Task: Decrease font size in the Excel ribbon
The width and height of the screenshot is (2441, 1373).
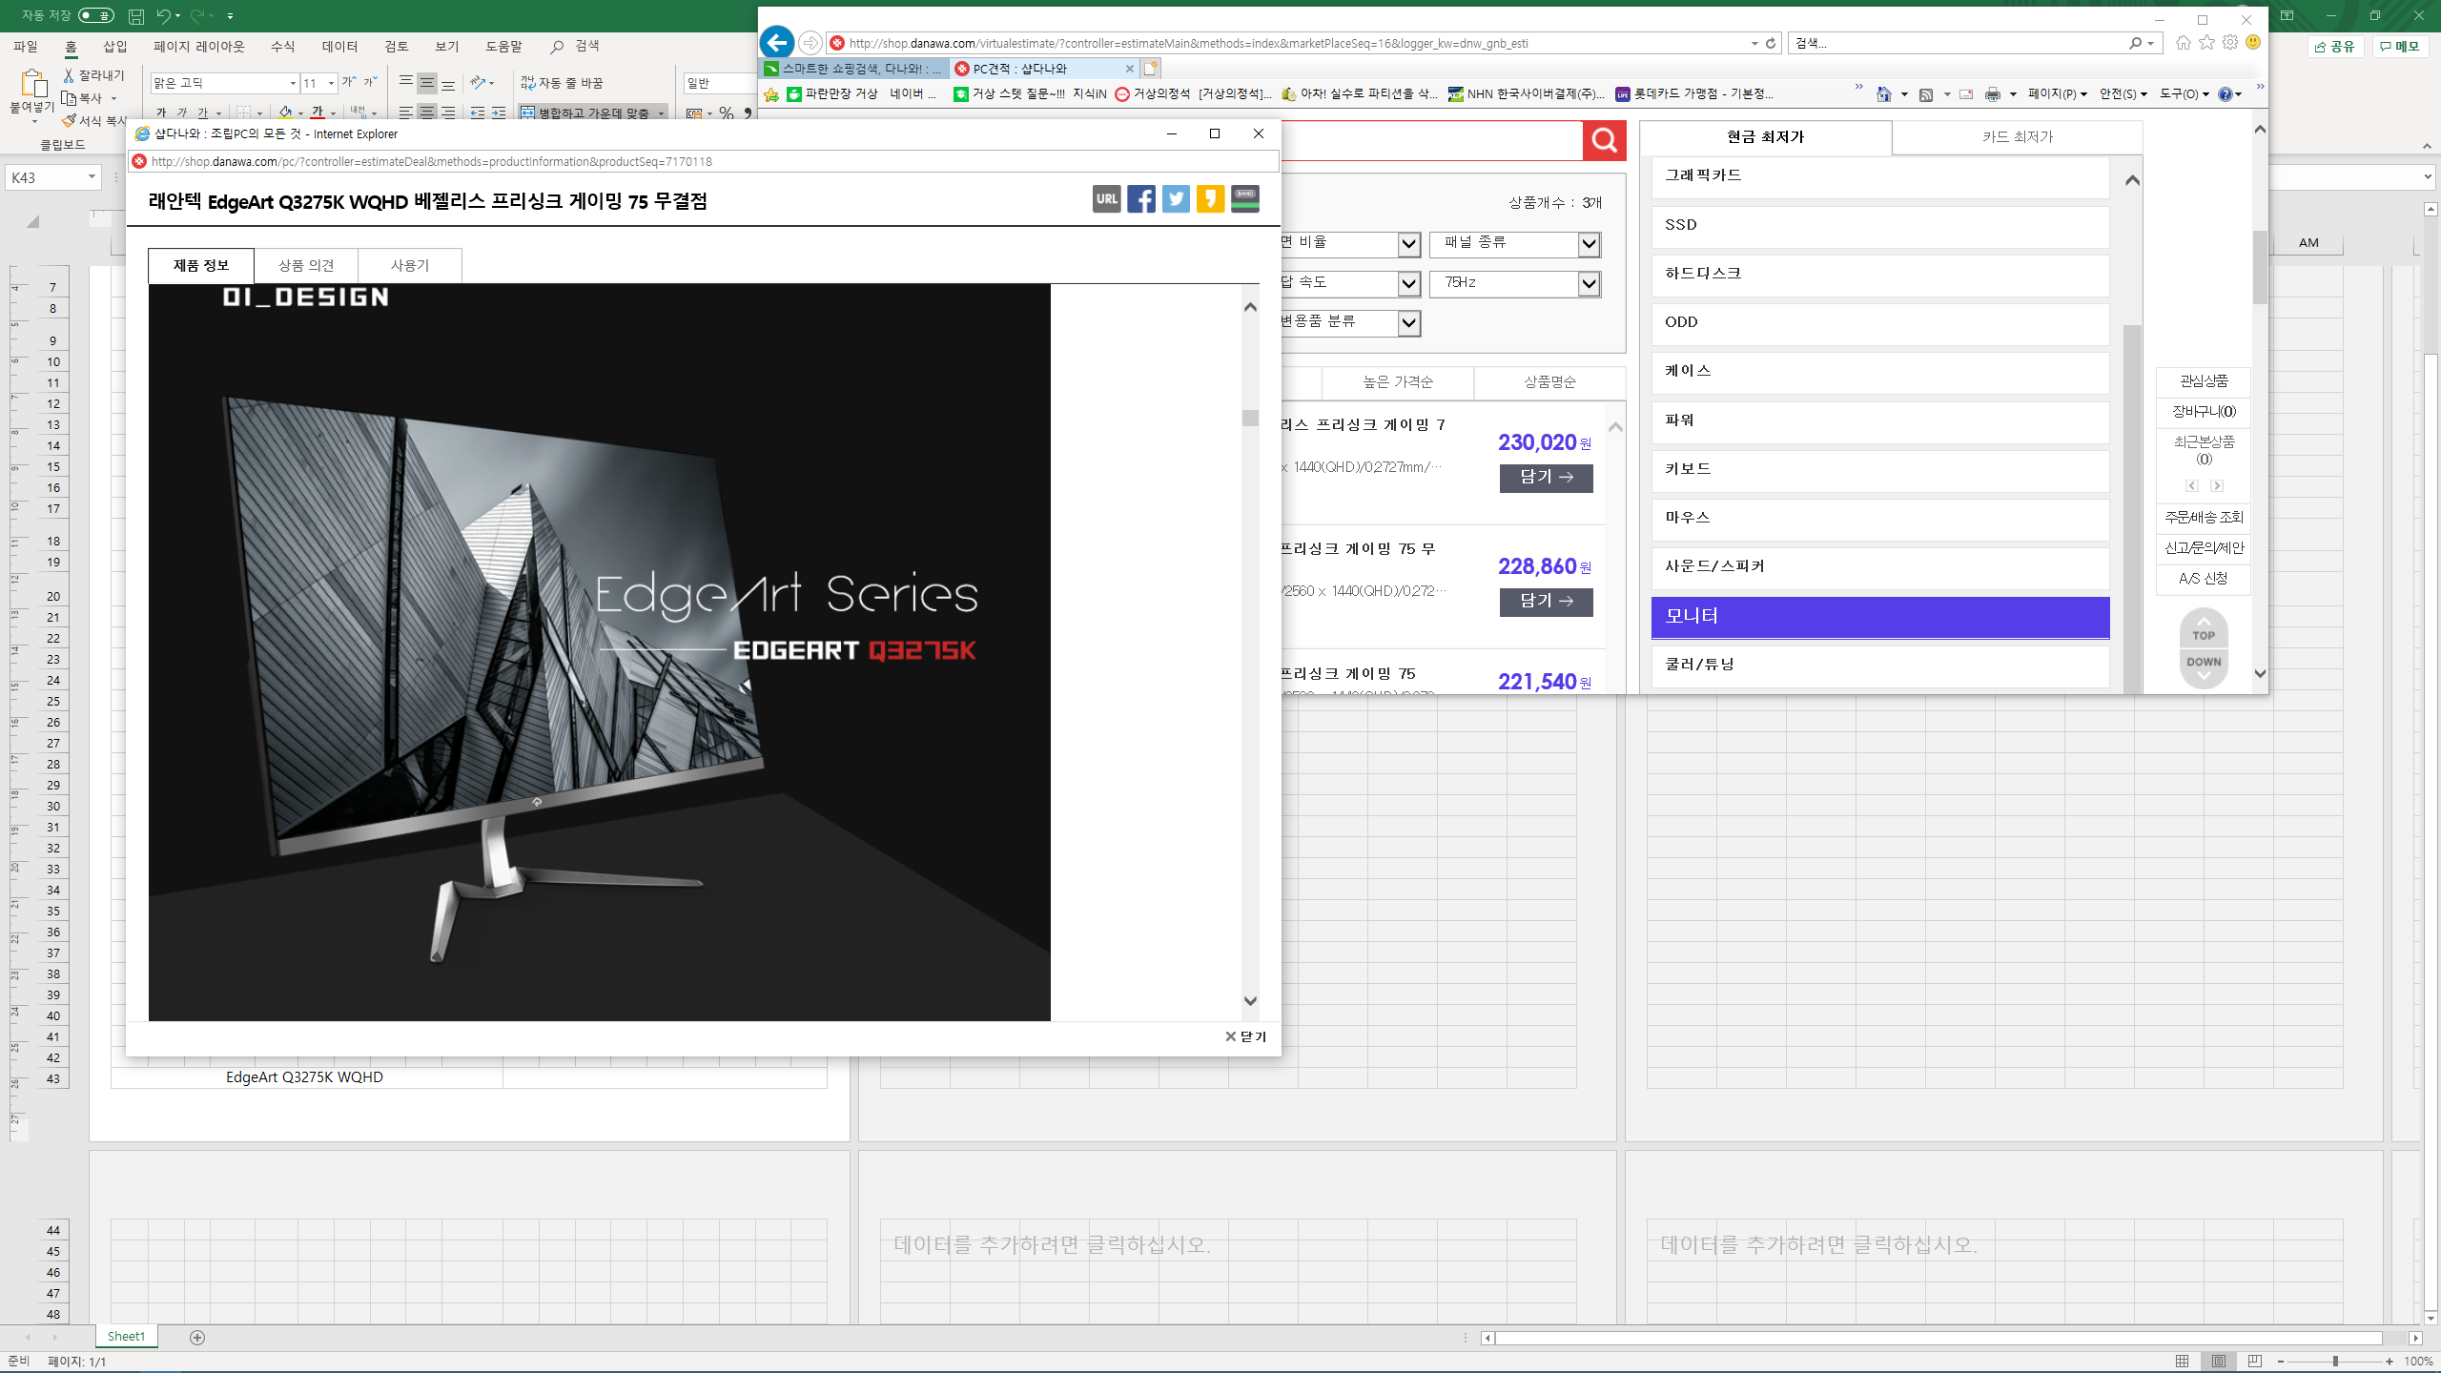Action: click(x=370, y=83)
